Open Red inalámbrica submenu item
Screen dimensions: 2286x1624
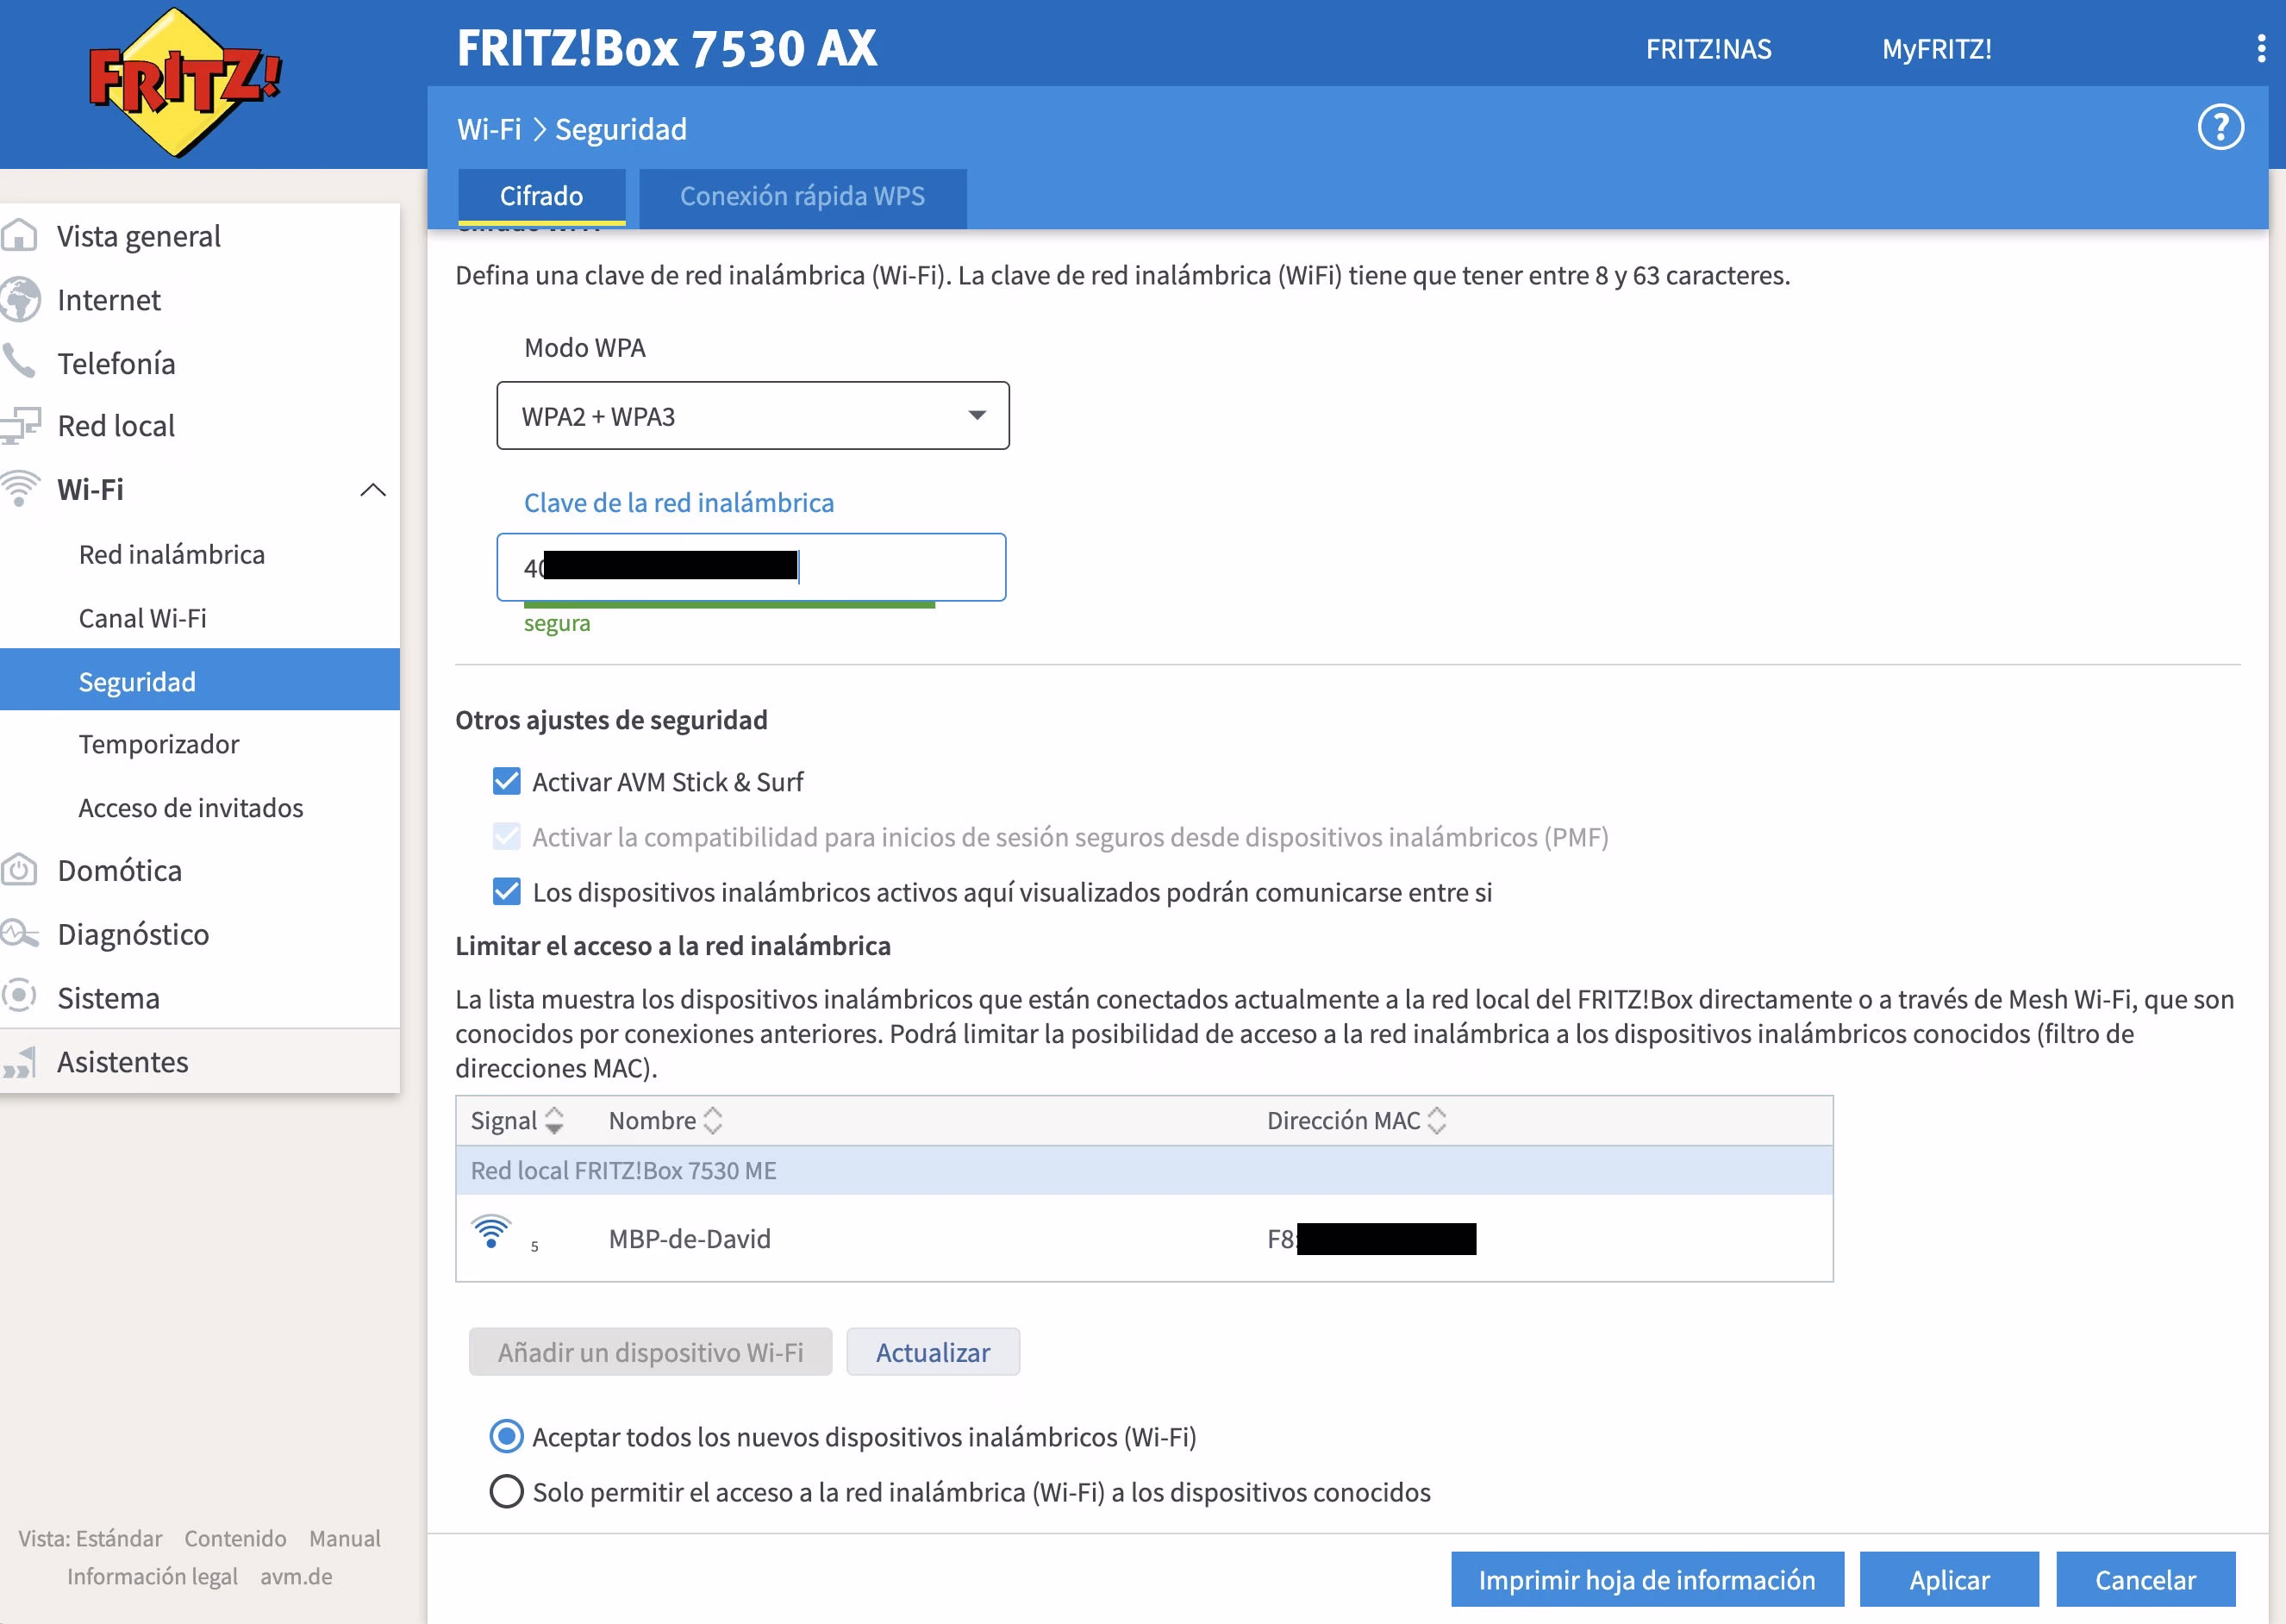pyautogui.click(x=172, y=554)
